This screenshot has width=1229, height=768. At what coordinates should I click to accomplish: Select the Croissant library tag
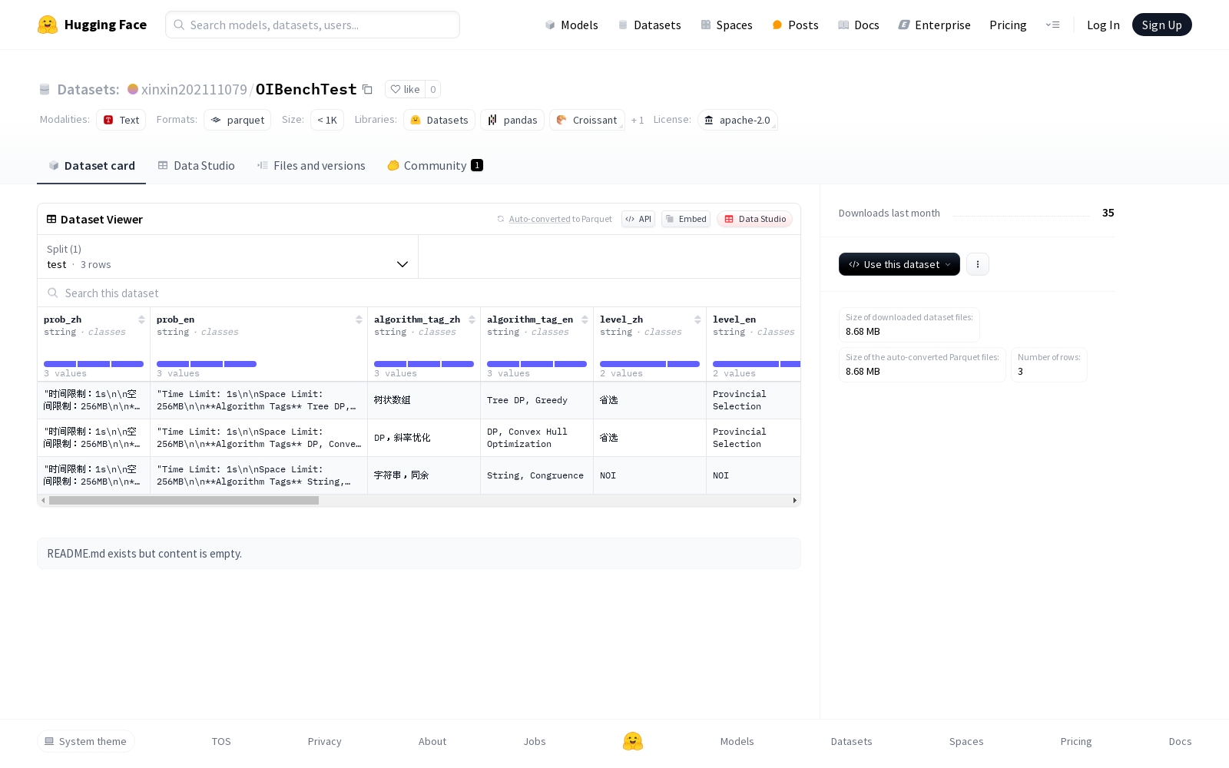[587, 120]
